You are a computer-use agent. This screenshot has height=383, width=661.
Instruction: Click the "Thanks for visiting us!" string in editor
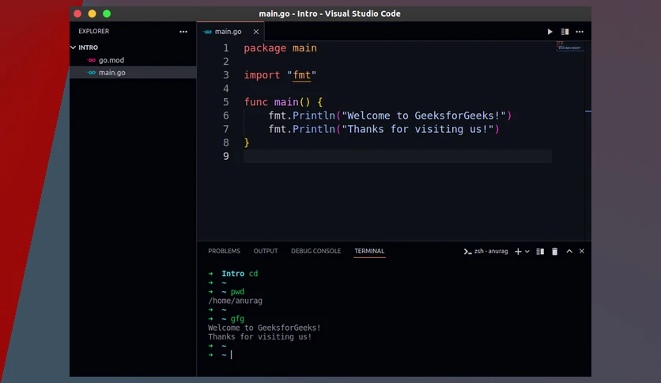point(417,129)
